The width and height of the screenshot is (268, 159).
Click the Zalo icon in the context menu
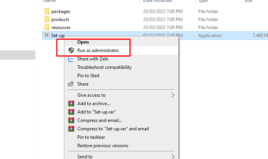[71, 59]
